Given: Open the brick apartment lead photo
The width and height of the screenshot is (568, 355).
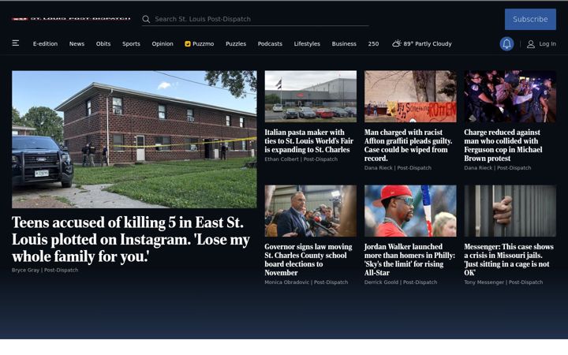Looking at the screenshot, I should 134,140.
